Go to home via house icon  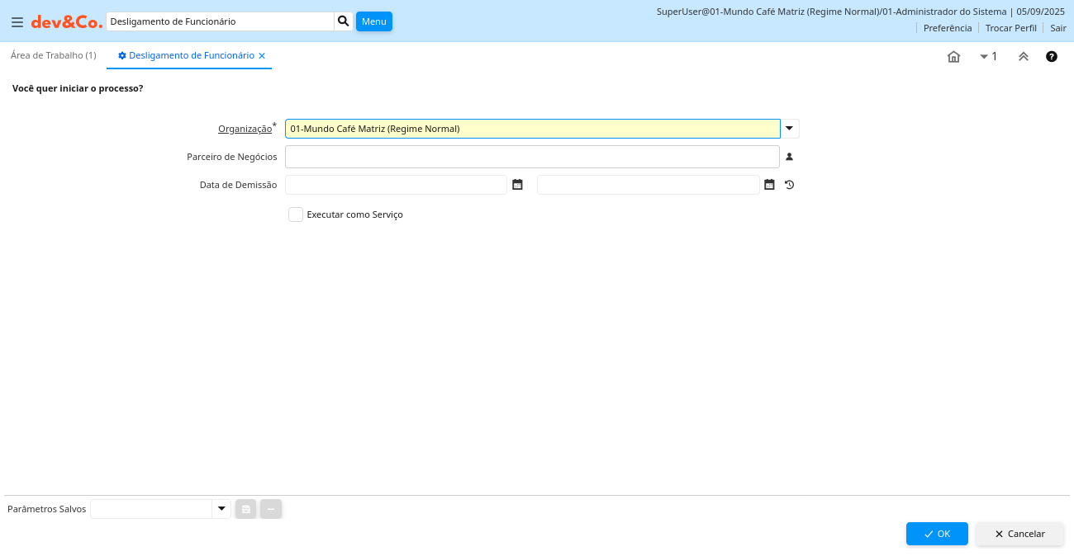[x=953, y=57]
